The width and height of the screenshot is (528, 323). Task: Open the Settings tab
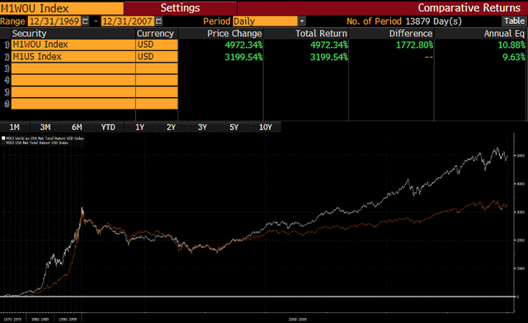click(180, 7)
